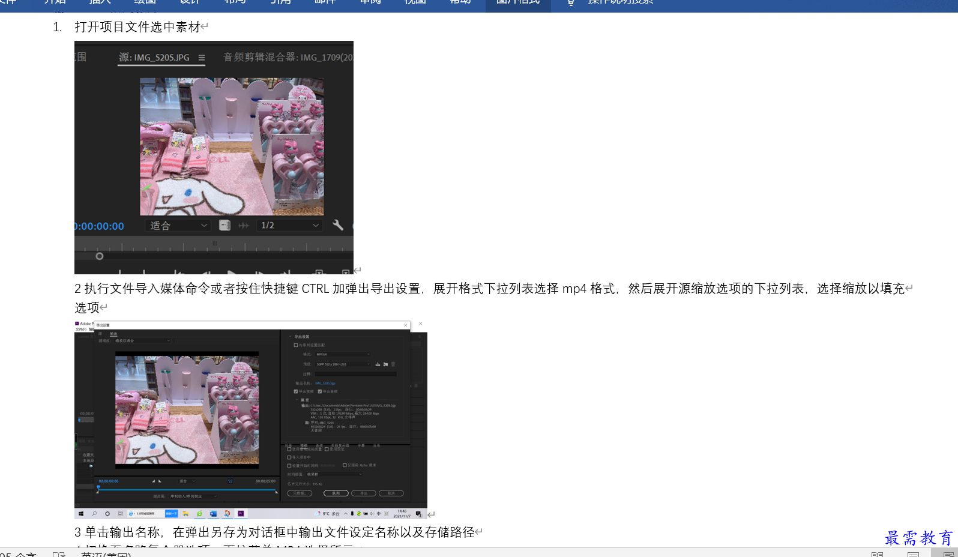Select the source monitor preview image
Screen dimensions: 958x557
coord(232,146)
